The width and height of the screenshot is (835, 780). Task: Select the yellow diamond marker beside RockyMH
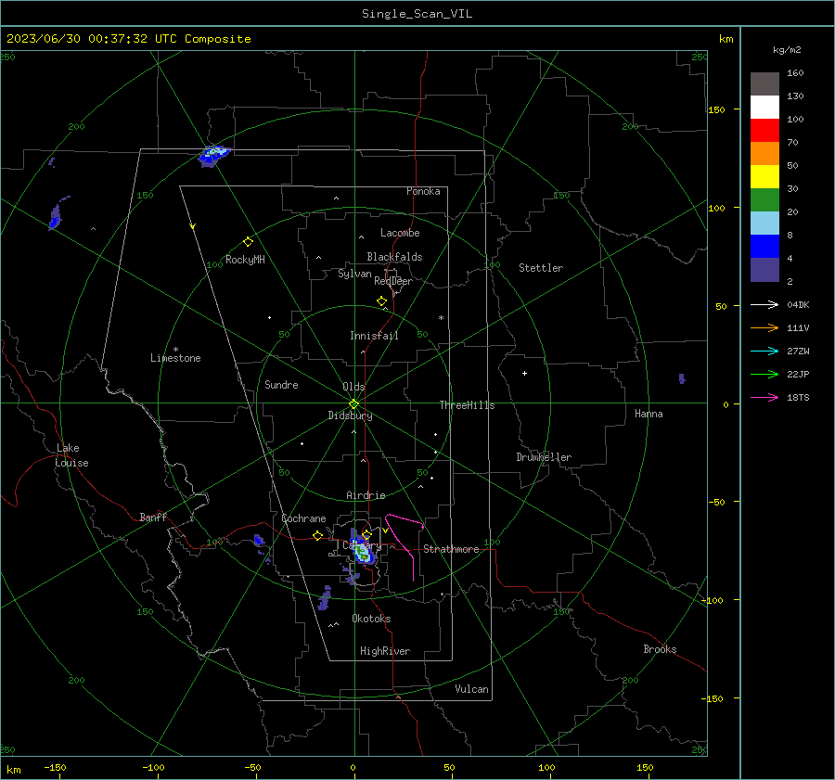pyautogui.click(x=248, y=242)
